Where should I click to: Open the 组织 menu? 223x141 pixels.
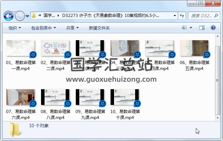15,28
